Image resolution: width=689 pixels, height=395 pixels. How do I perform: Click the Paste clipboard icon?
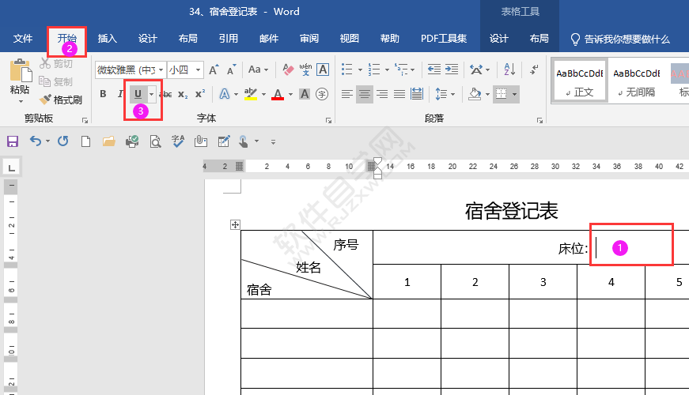pos(21,70)
